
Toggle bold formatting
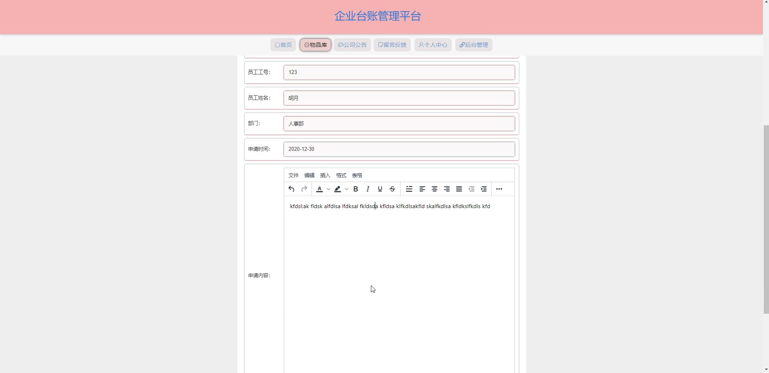click(x=356, y=189)
